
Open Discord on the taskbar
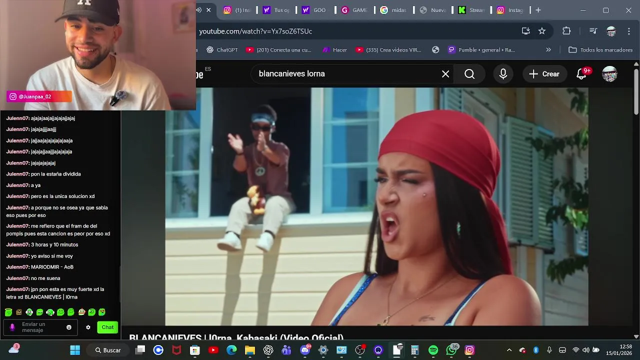pos(305,350)
